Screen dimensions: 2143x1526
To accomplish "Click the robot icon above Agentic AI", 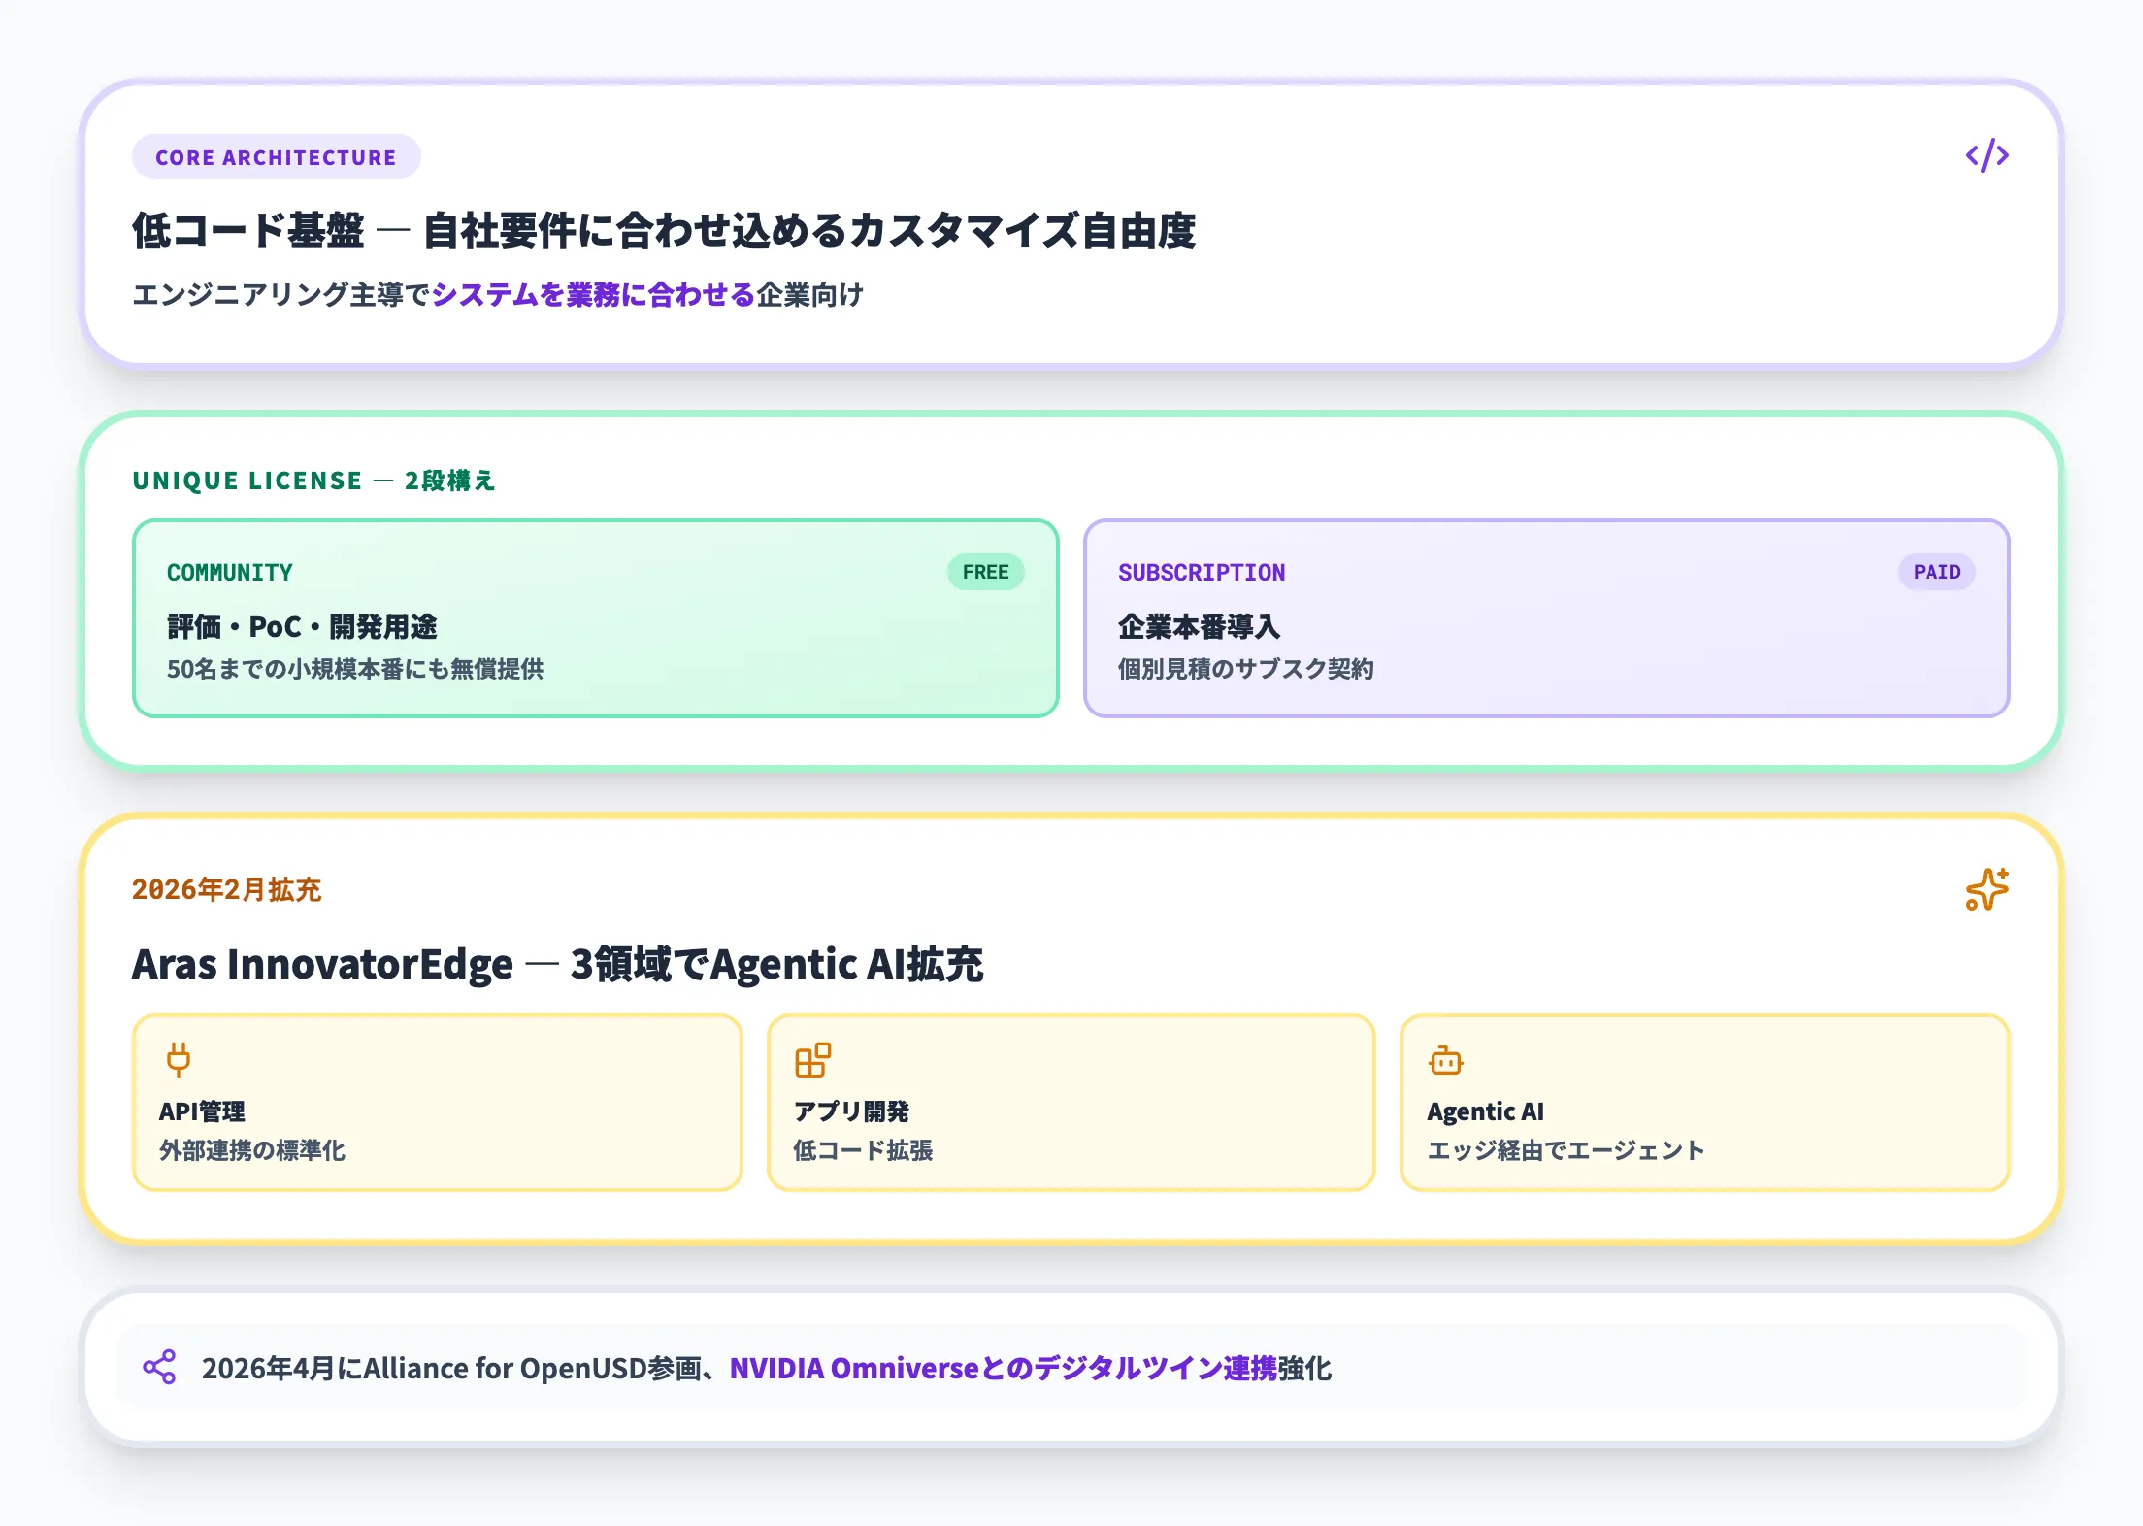I will point(1445,1060).
